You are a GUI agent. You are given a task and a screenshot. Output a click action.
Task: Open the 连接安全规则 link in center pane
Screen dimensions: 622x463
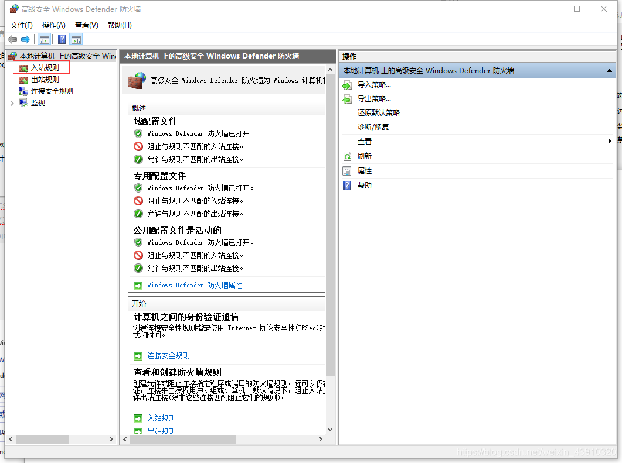(x=169, y=356)
